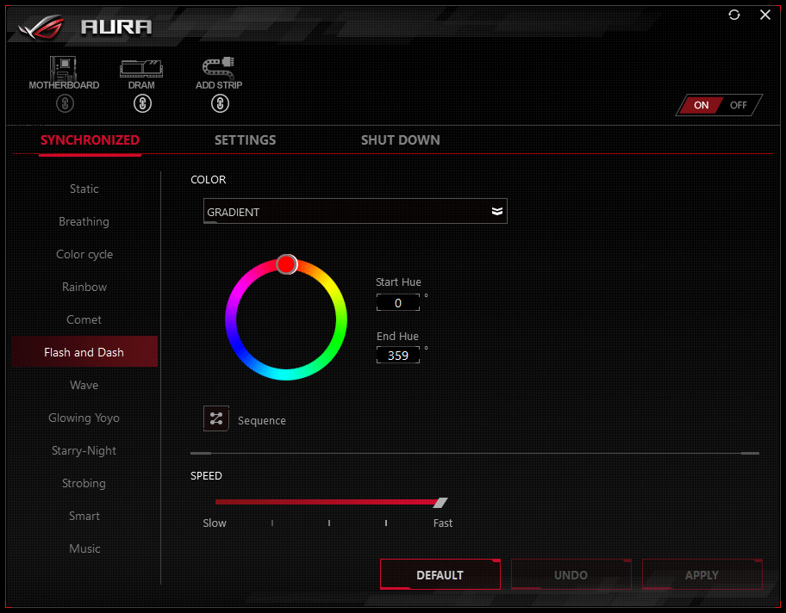
Task: Click the dropdown chevron arrow icon
Action: pyautogui.click(x=496, y=211)
